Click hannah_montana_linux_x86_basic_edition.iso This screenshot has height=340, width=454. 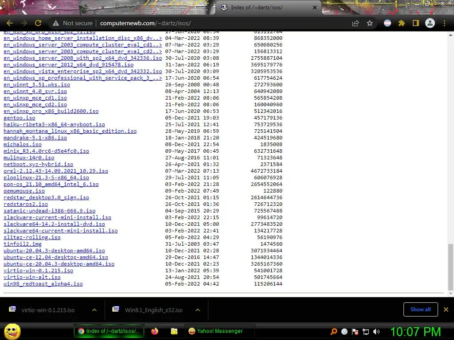pyautogui.click(x=70, y=131)
